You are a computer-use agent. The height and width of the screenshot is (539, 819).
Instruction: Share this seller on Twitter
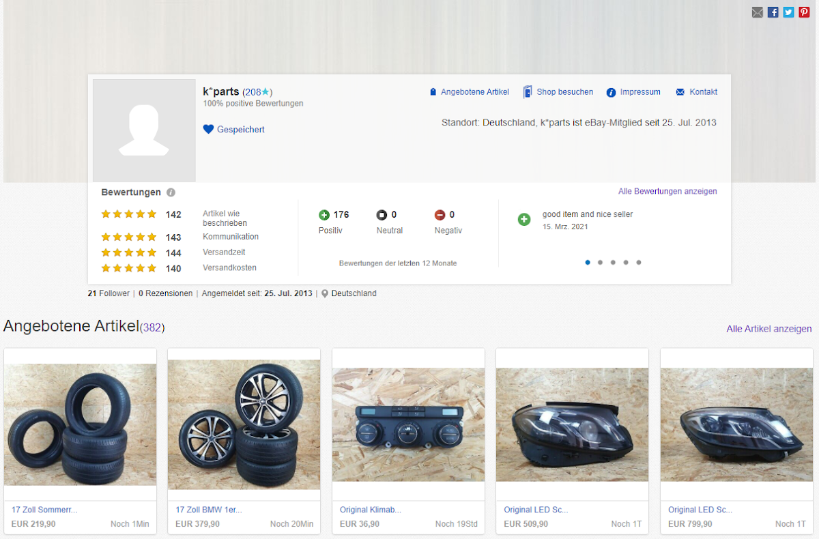[788, 12]
